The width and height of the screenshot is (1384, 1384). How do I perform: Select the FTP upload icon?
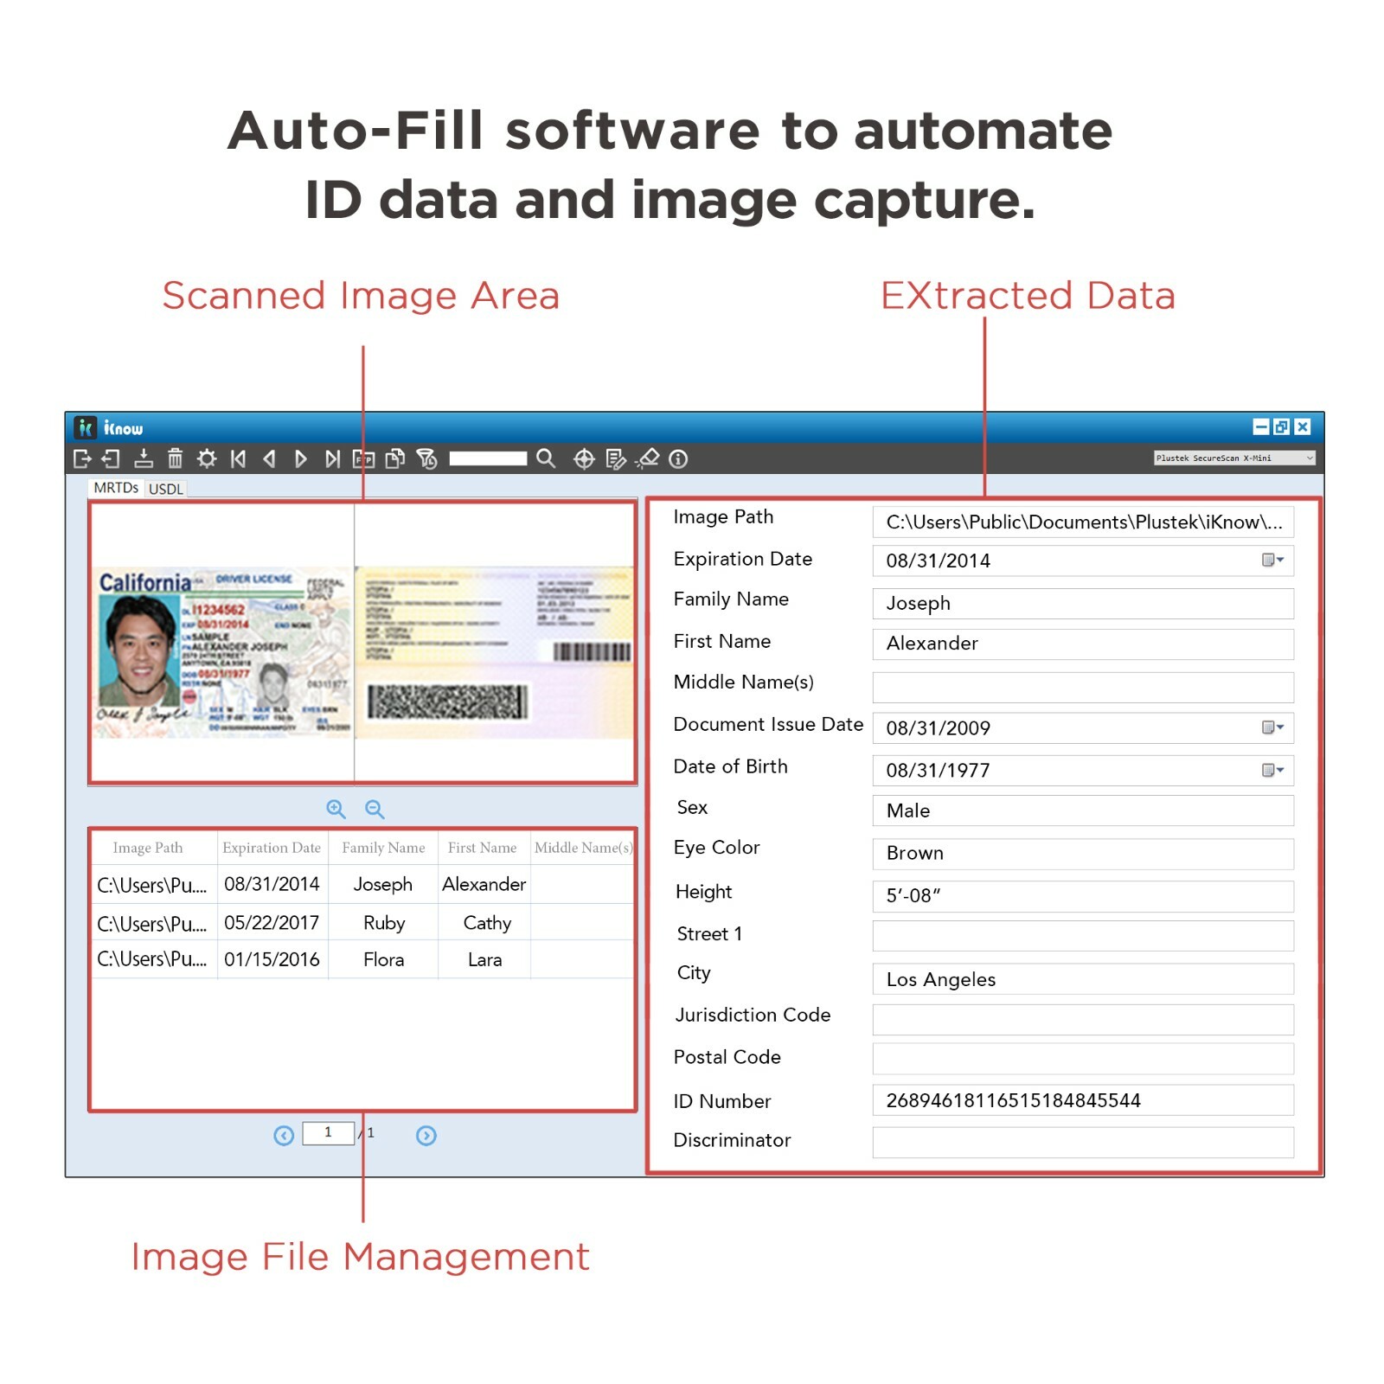[x=363, y=459]
